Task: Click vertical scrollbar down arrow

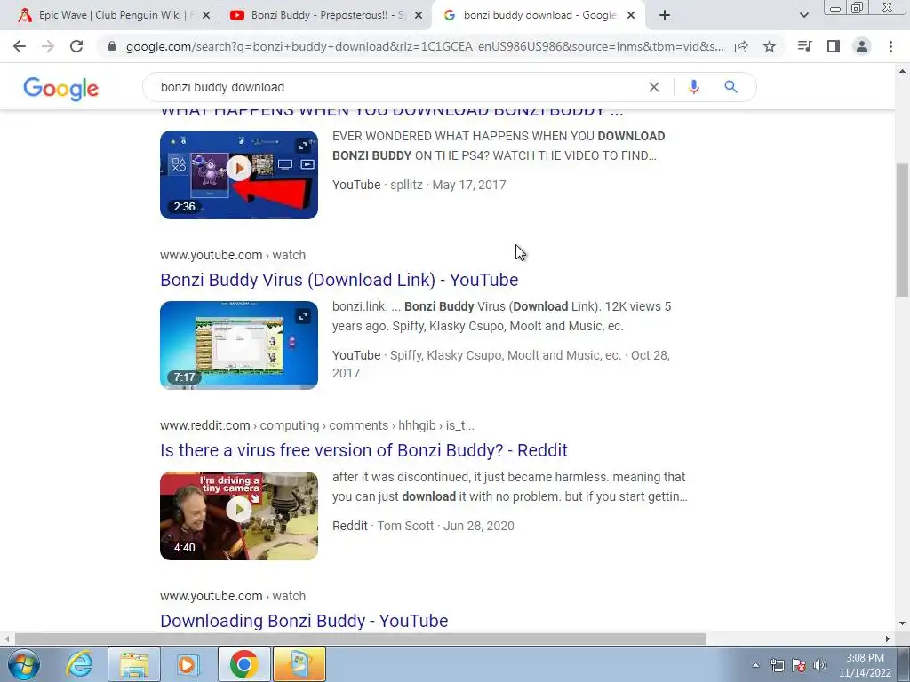Action: [x=903, y=623]
